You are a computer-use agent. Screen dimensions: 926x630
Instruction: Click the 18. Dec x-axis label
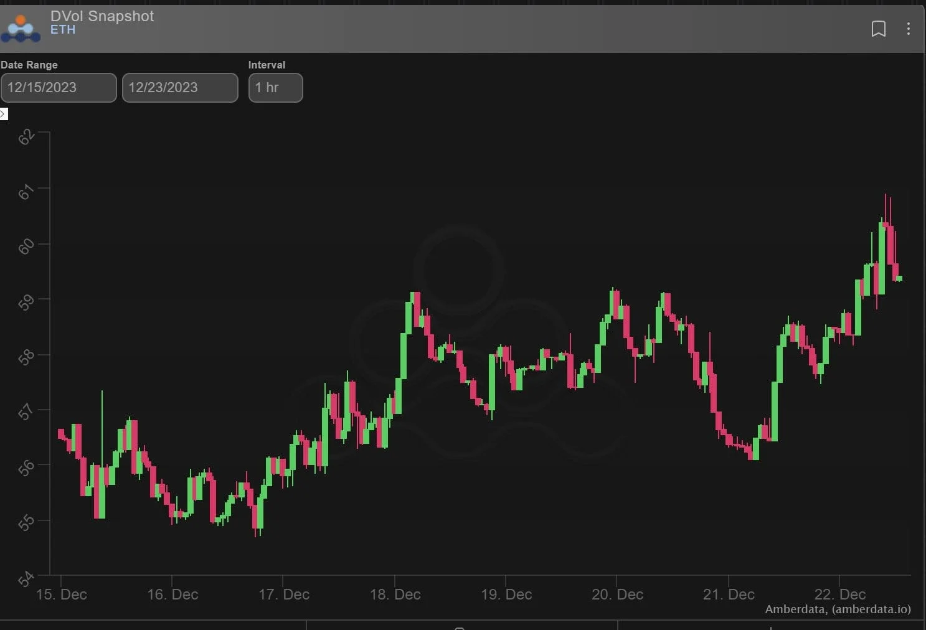(x=395, y=595)
